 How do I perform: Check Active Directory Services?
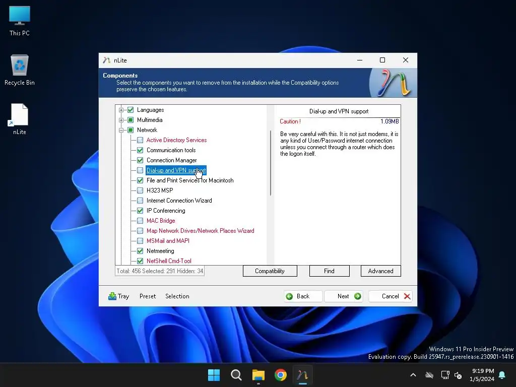tap(140, 140)
